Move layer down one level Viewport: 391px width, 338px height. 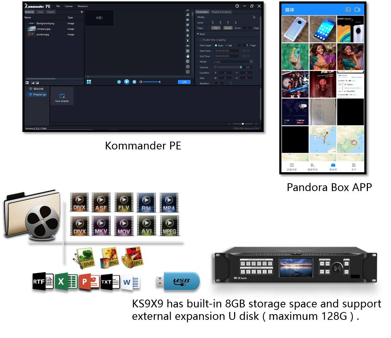point(236,22)
